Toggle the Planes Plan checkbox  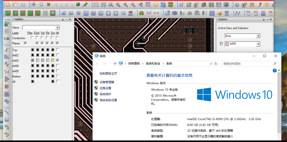25,43
